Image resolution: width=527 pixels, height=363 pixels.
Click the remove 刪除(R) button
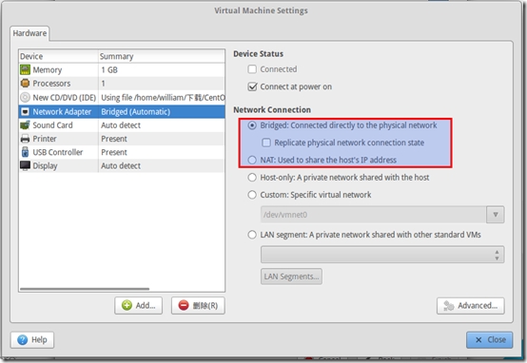point(198,306)
